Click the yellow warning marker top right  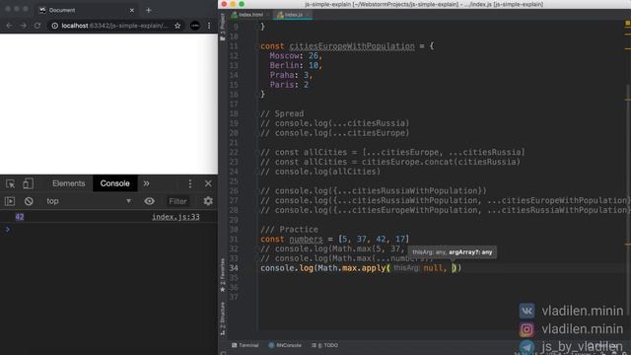(627, 24)
